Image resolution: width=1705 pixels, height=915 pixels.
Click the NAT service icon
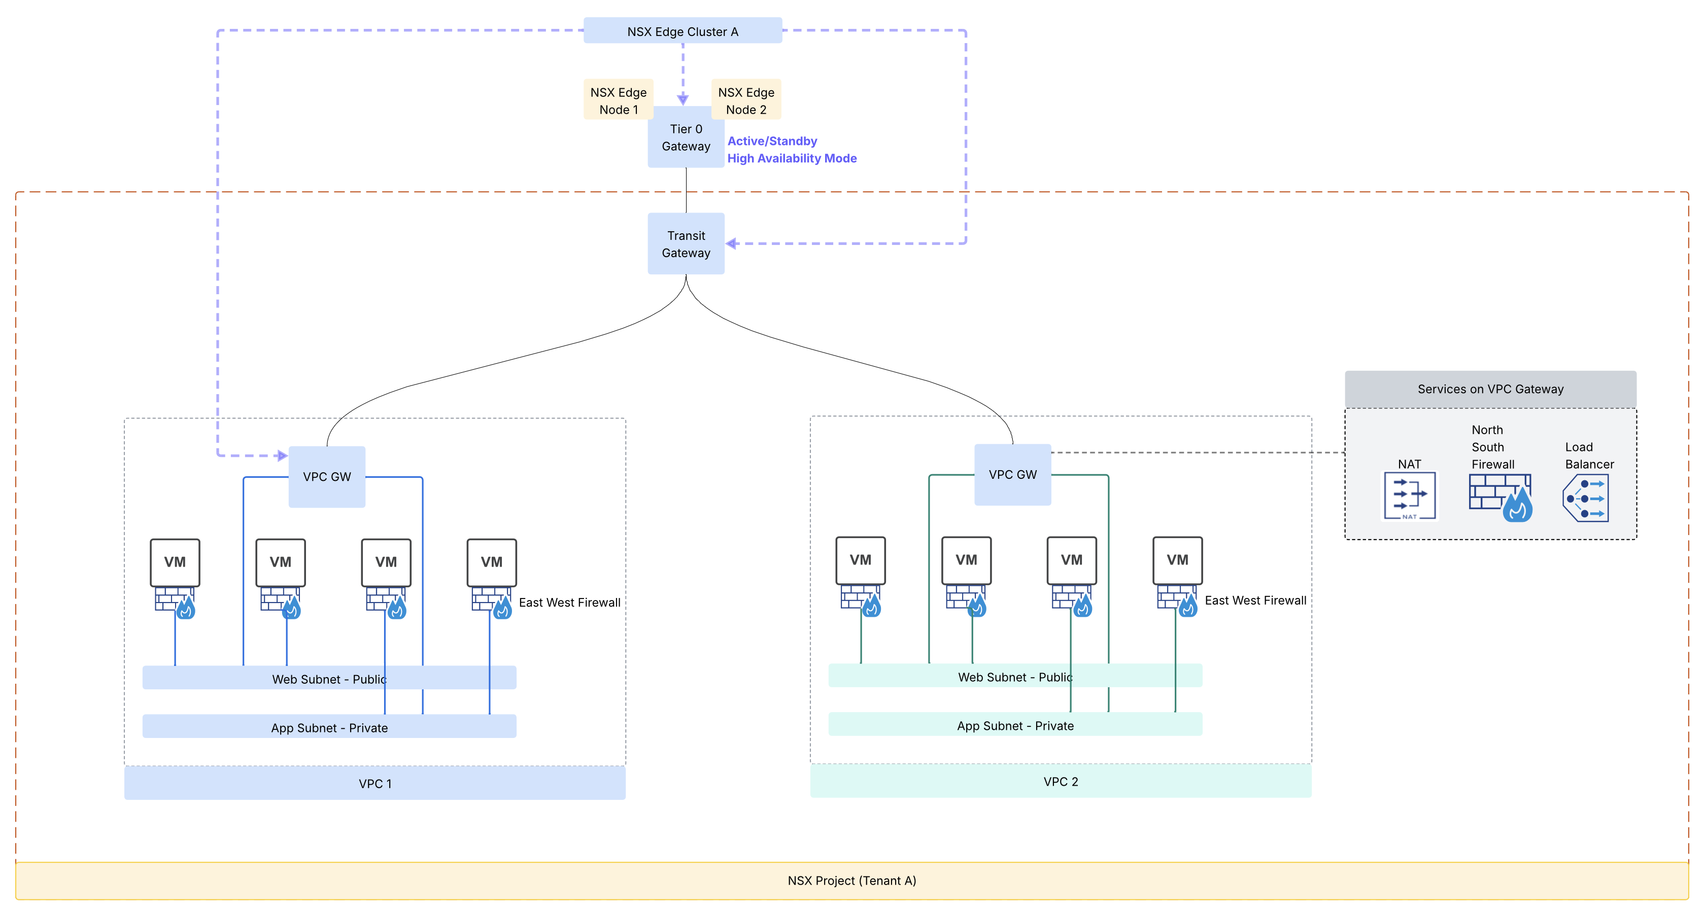1409,496
